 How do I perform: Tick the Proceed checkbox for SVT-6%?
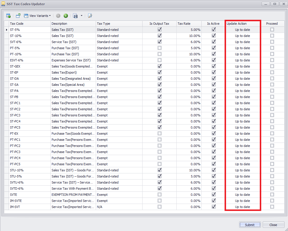click(272, 42)
